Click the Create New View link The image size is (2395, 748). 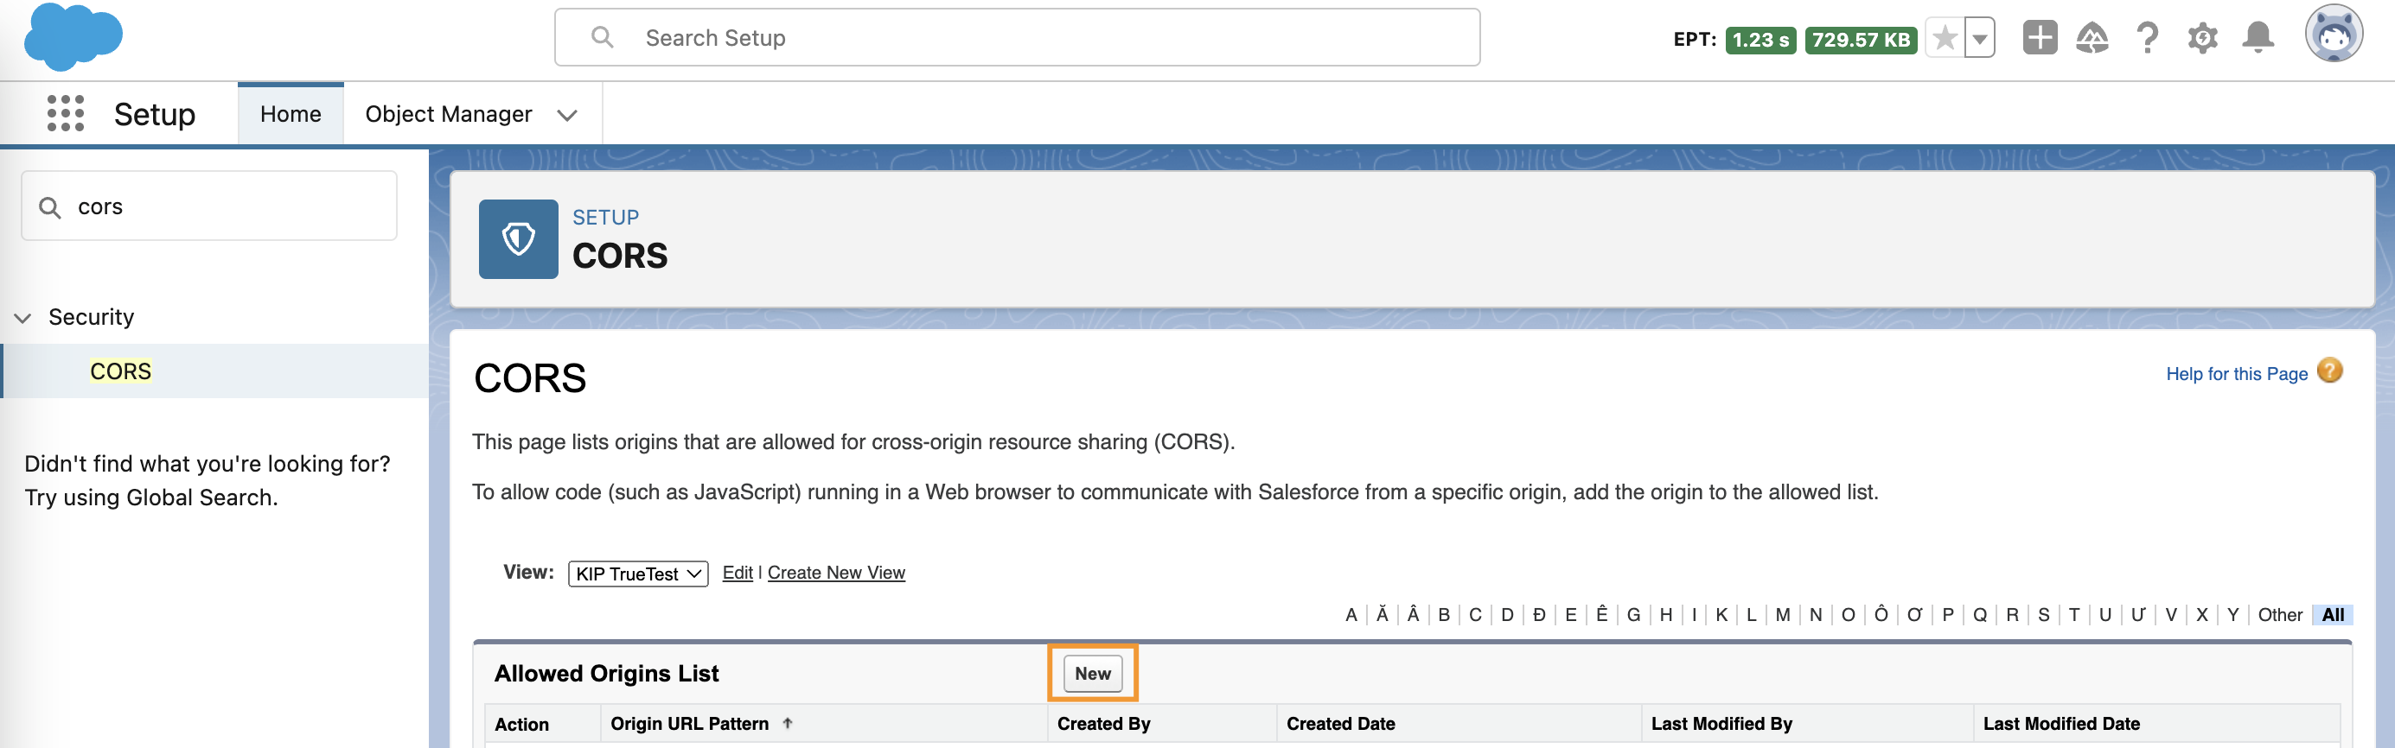pos(836,574)
